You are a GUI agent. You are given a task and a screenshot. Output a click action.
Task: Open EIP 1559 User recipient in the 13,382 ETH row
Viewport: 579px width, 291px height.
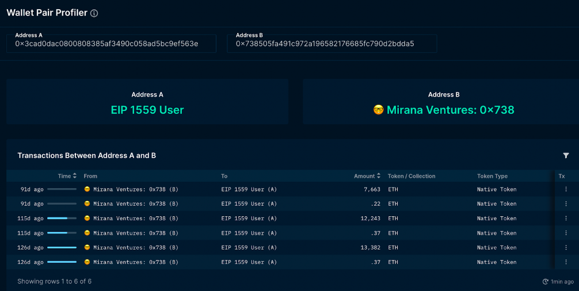click(249, 247)
